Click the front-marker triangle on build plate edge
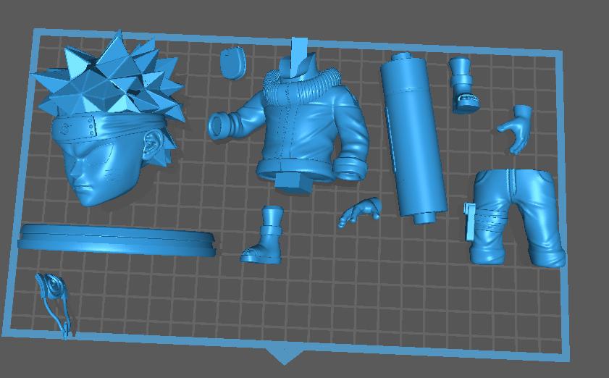Image resolution: width=609 pixels, height=378 pixels. [284, 356]
